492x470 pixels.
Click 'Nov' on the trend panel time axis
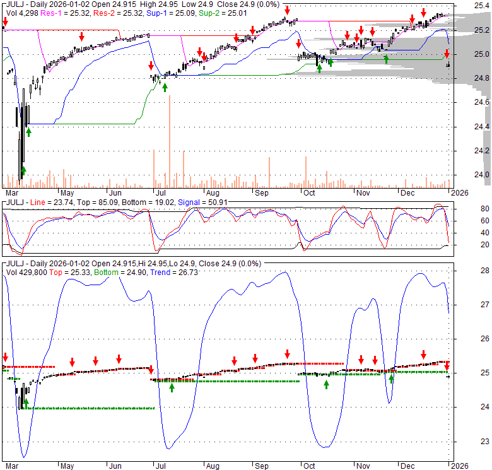(363, 466)
